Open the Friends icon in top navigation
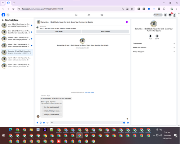This screenshot has width=180, height=144. coord(89,15)
